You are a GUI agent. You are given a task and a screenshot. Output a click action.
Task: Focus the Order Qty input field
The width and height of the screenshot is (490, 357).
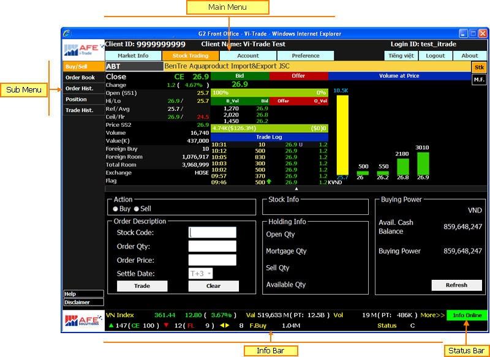tap(213, 246)
